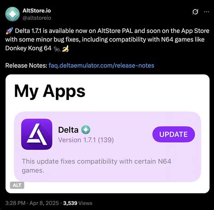Click the @altstoreio handle
Viewport: 214px width, 210px height.
click(37, 18)
